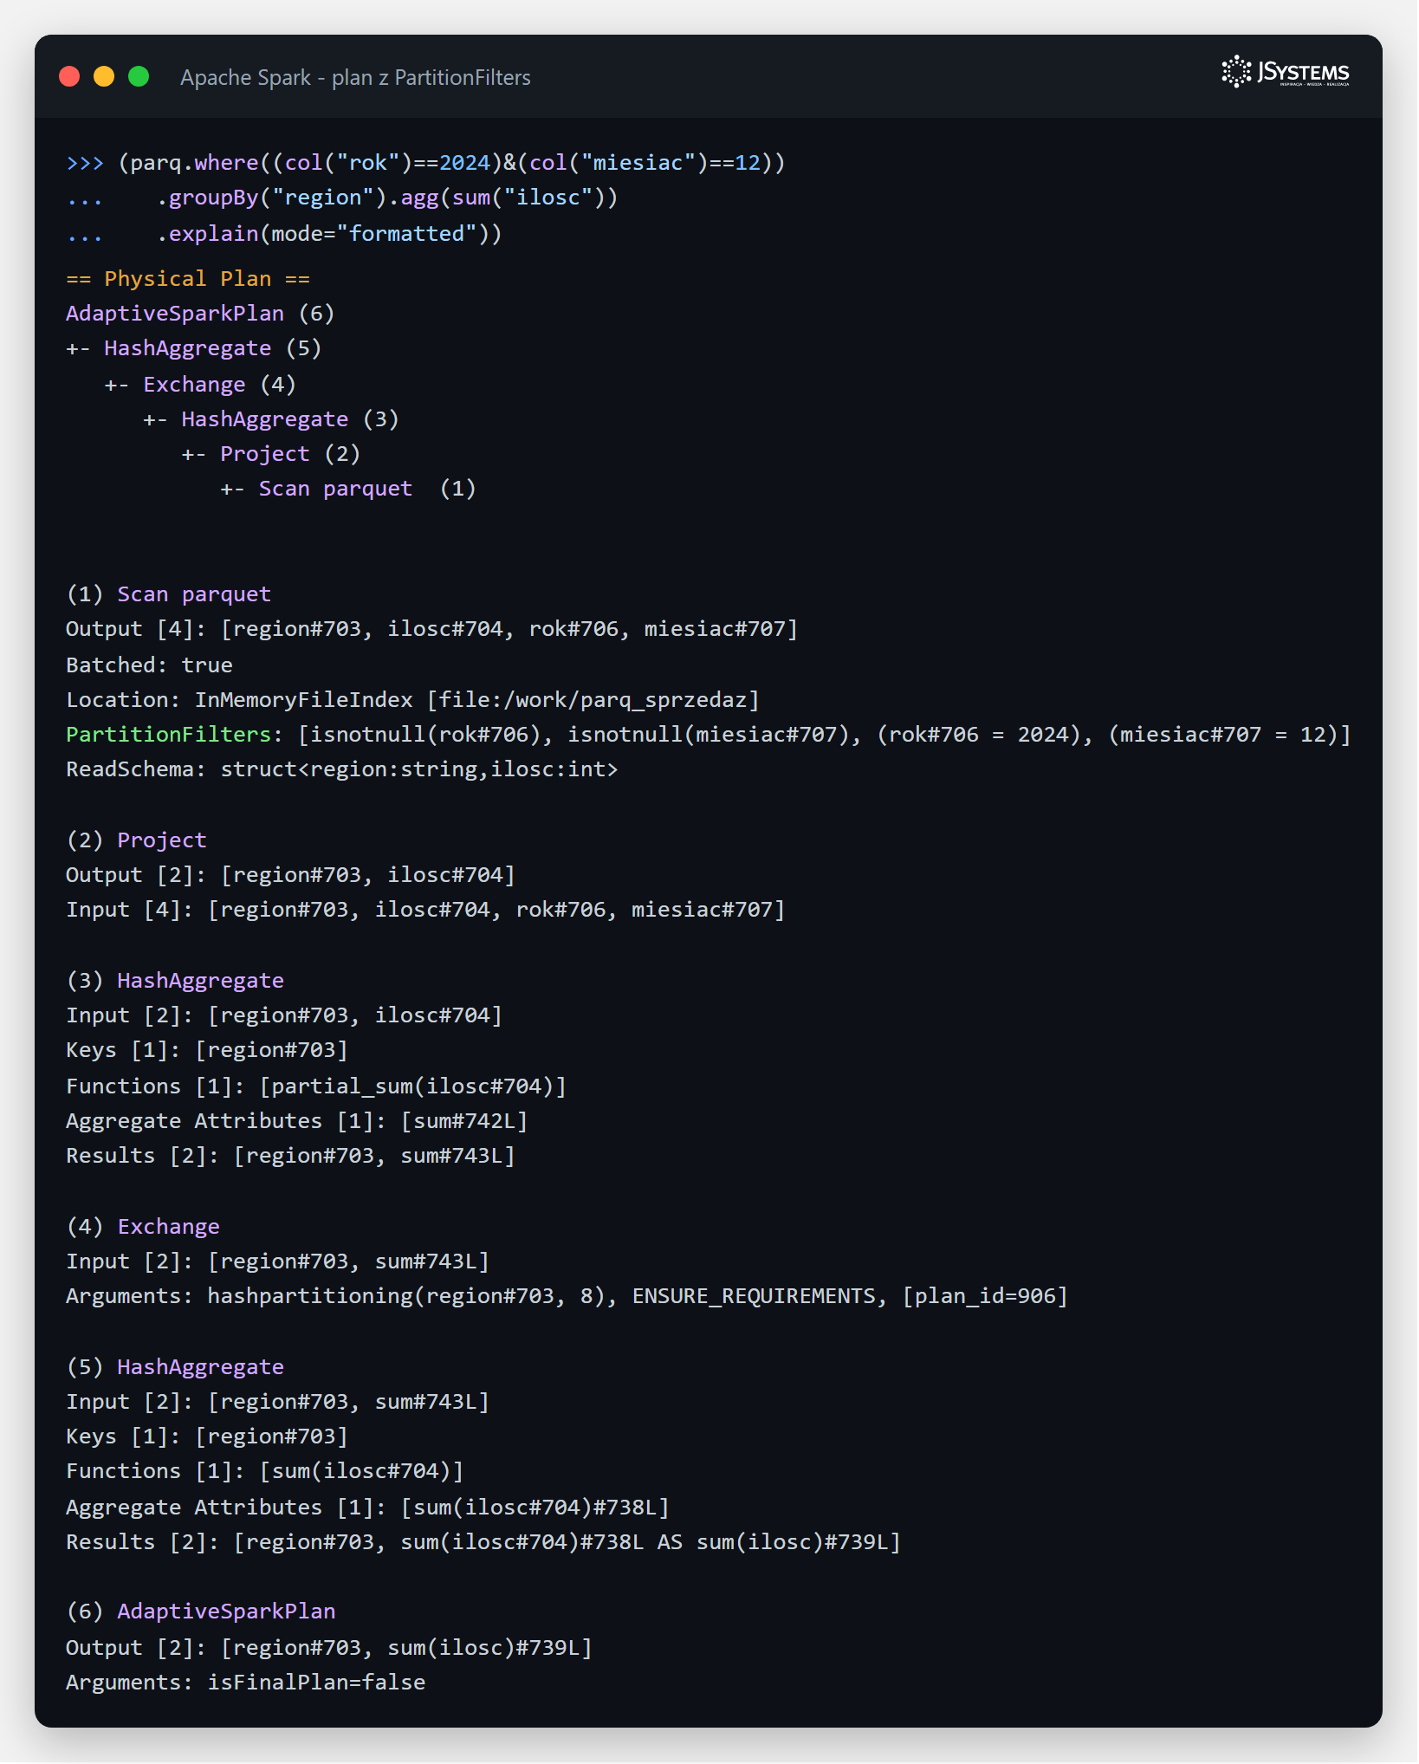
Task: Click the "(6) AdaptiveSparkPlan" section heading
Action: (x=200, y=1612)
